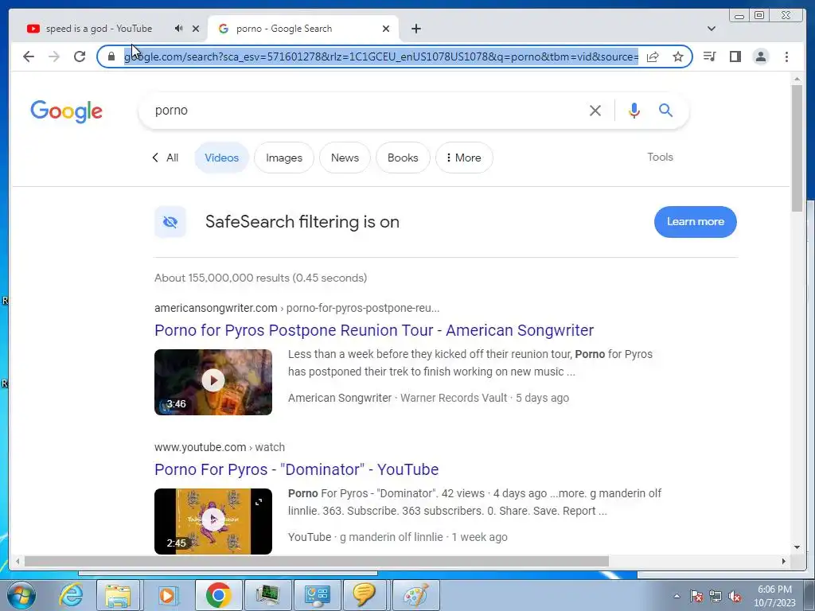Expand the More search filters menu
This screenshot has width=815, height=611.
click(464, 158)
